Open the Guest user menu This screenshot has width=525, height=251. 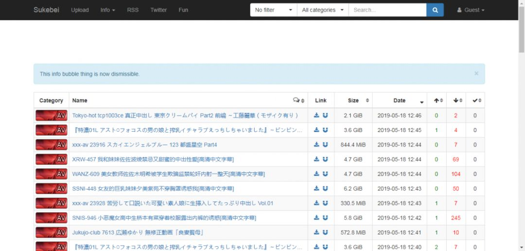pos(471,10)
